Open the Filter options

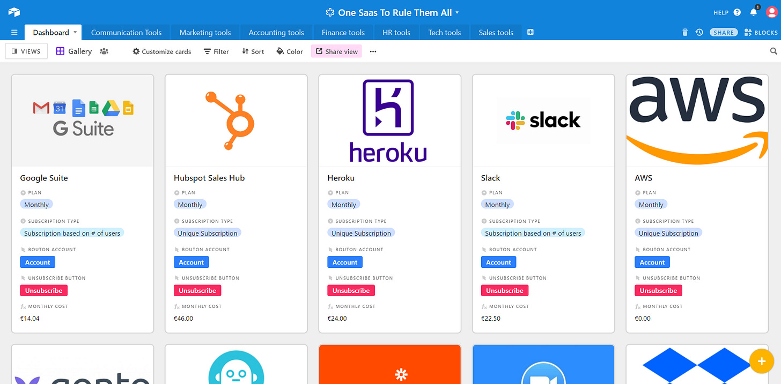coord(216,51)
